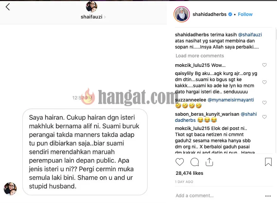
Task: Open the three-dot more options menu
Action: (x=268, y=196)
